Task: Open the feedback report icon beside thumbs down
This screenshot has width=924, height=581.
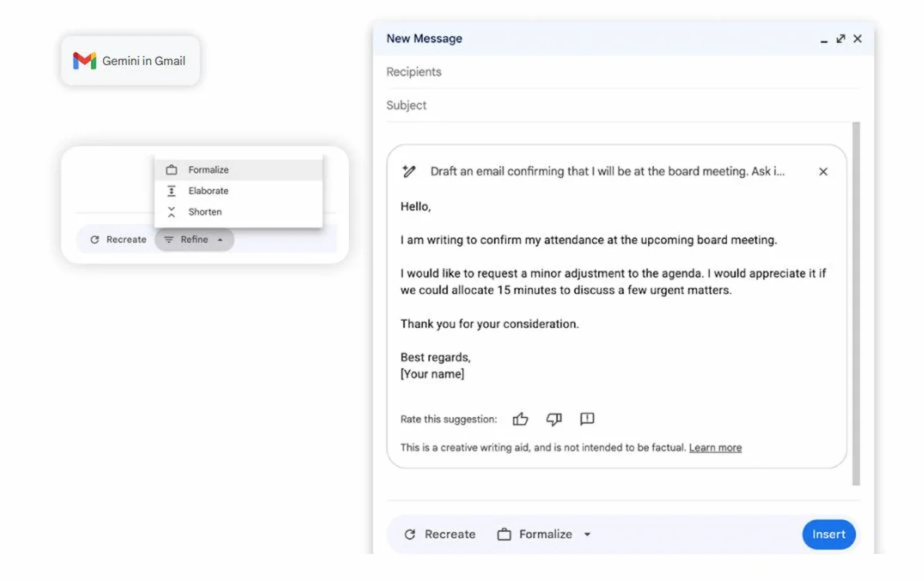Action: pos(587,419)
